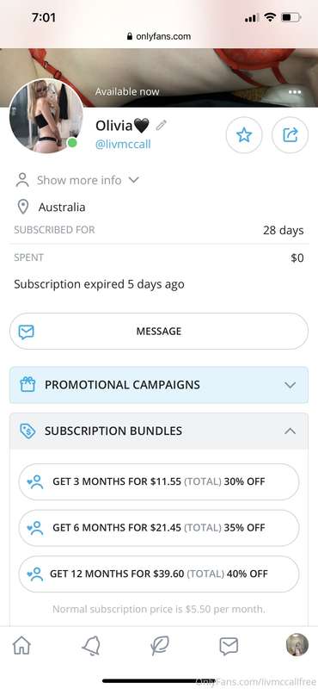The height and width of the screenshot is (689, 318).
Task: Tap the onlyfans.com address bar
Action: coord(159,36)
